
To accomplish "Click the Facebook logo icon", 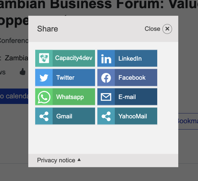I will click(106, 78).
